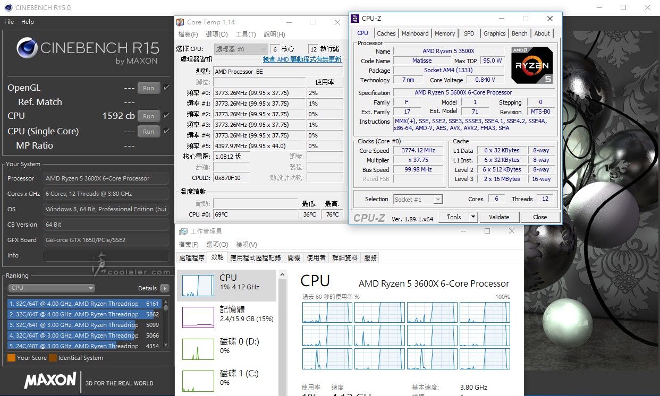Screen dimensions: 660x396
Task: Open the Socket #1 selection dropdown
Action: pos(418,199)
